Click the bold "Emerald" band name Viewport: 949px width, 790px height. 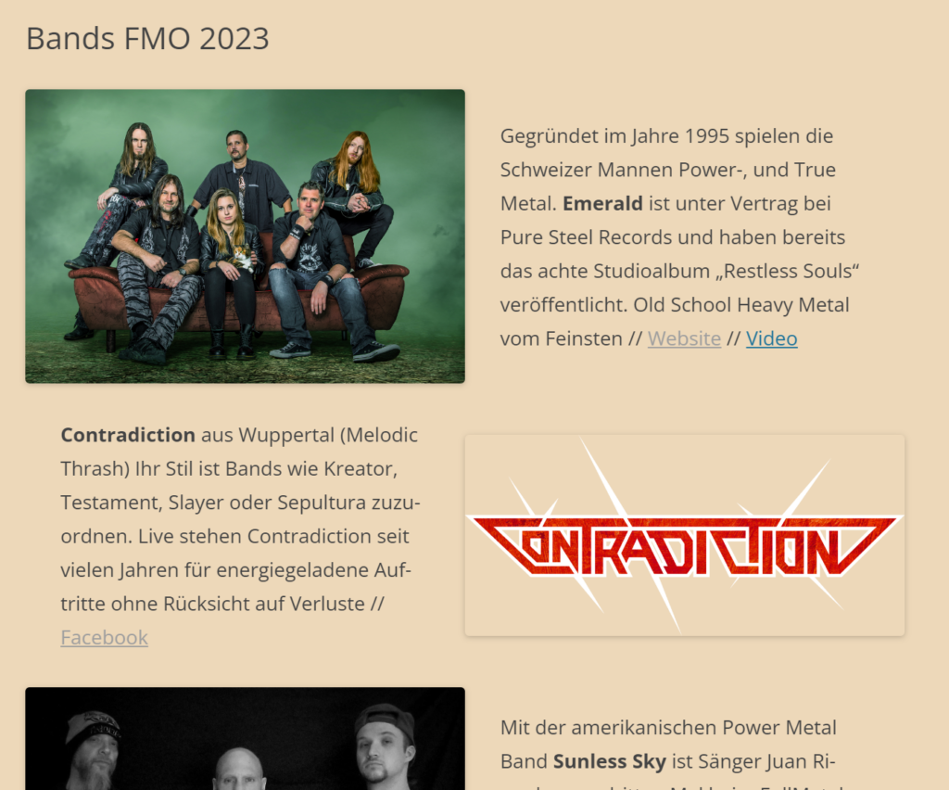[602, 203]
